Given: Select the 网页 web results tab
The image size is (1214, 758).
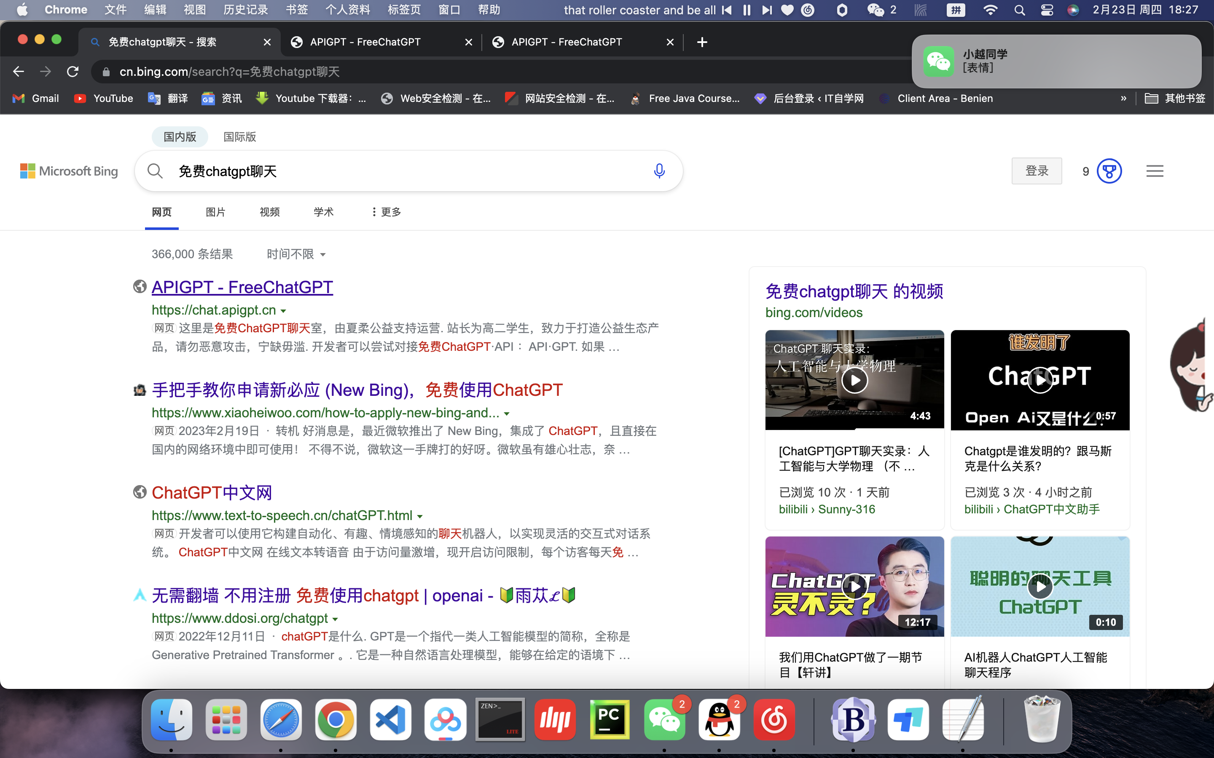Looking at the screenshot, I should [x=161, y=212].
